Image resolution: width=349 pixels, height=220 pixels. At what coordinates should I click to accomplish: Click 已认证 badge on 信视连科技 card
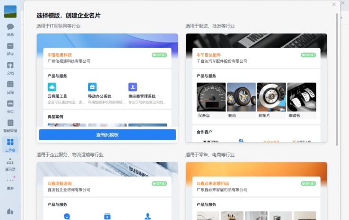[159, 55]
